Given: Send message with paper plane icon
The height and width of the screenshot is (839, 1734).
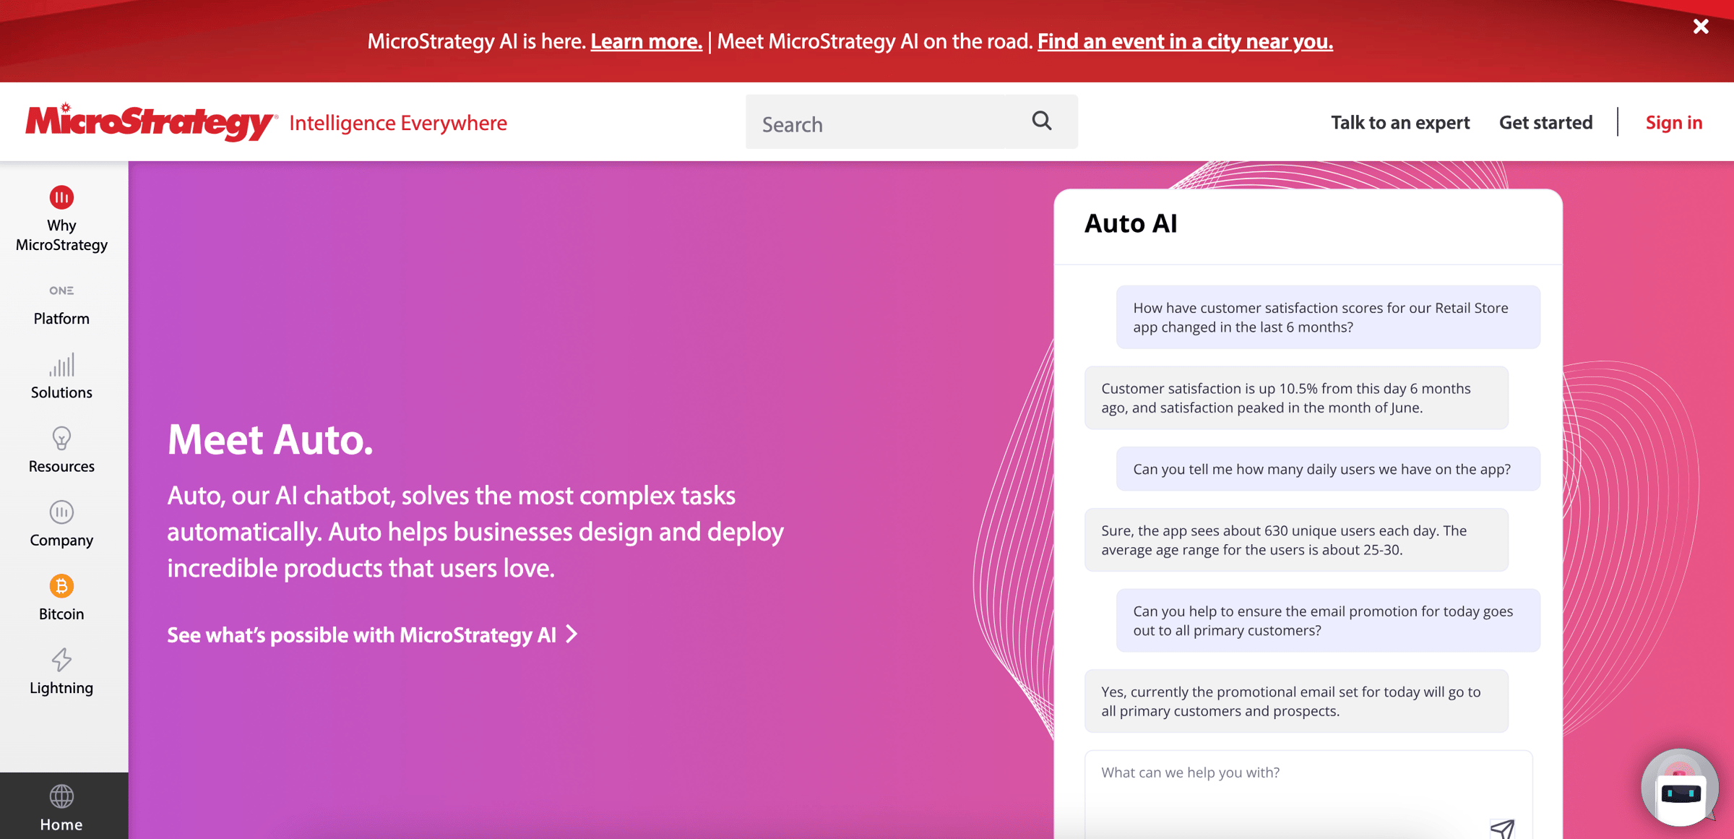Looking at the screenshot, I should click(x=1502, y=828).
